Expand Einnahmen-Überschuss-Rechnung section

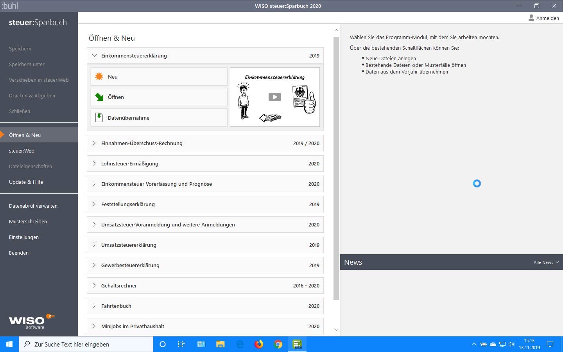click(x=205, y=143)
